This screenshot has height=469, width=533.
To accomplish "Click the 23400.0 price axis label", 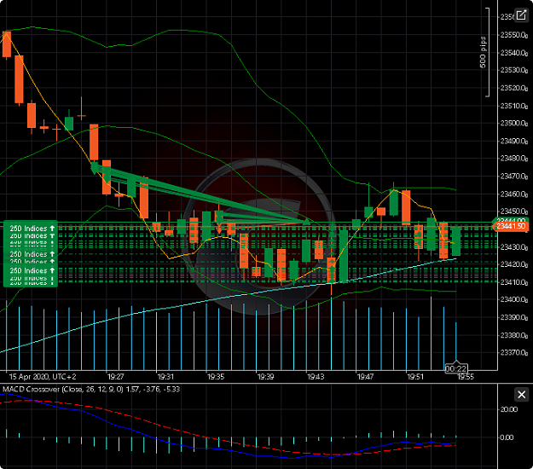I will [514, 299].
